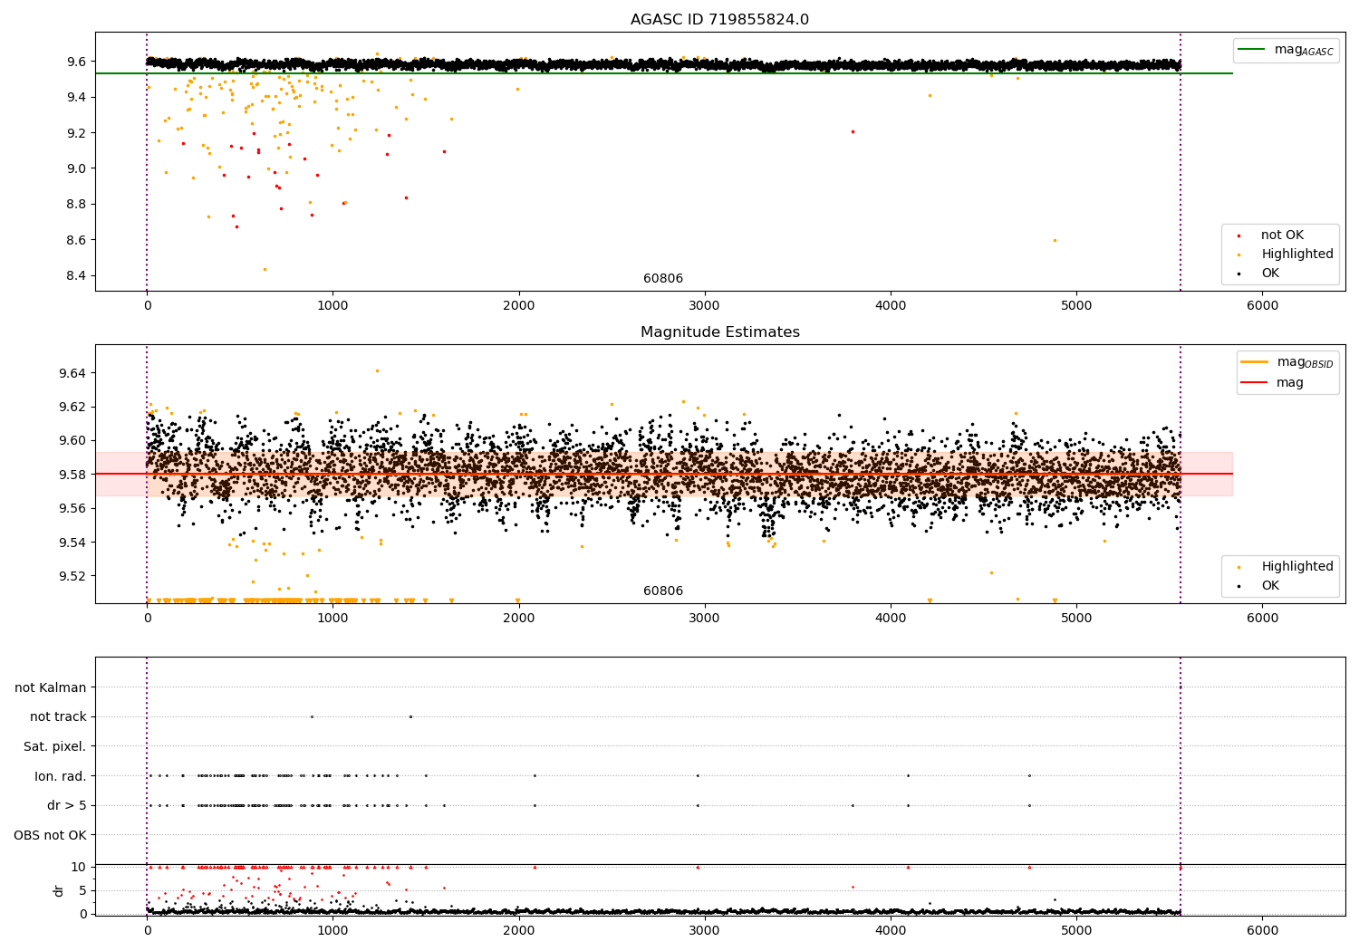Viewport: 1359px width, 951px height.
Task: Click the isolated red point at 9.2 near x=3800
Action: coord(853,132)
